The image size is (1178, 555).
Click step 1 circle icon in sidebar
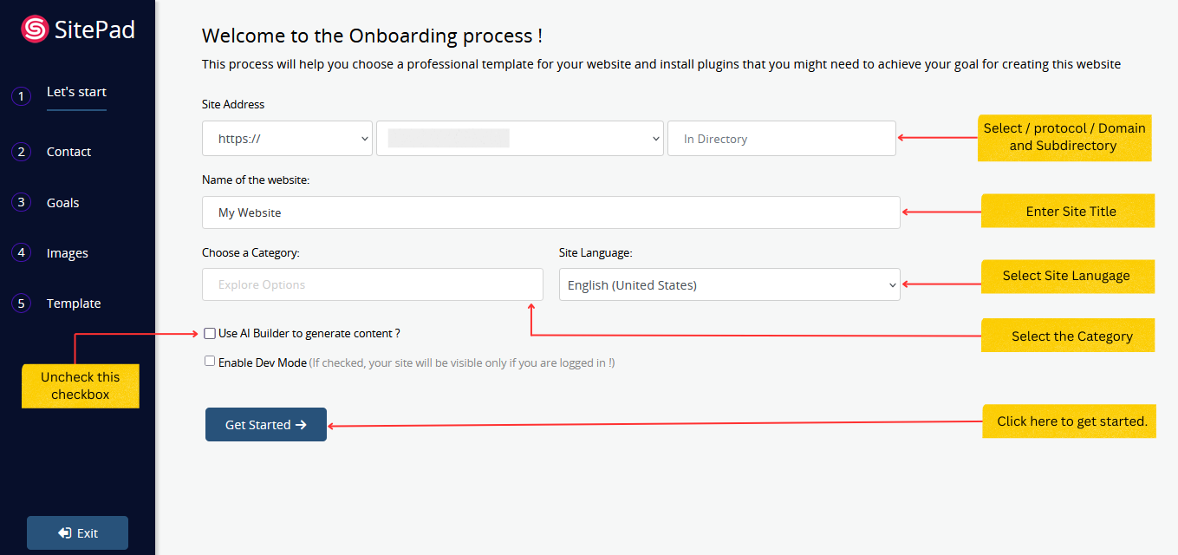click(x=21, y=95)
